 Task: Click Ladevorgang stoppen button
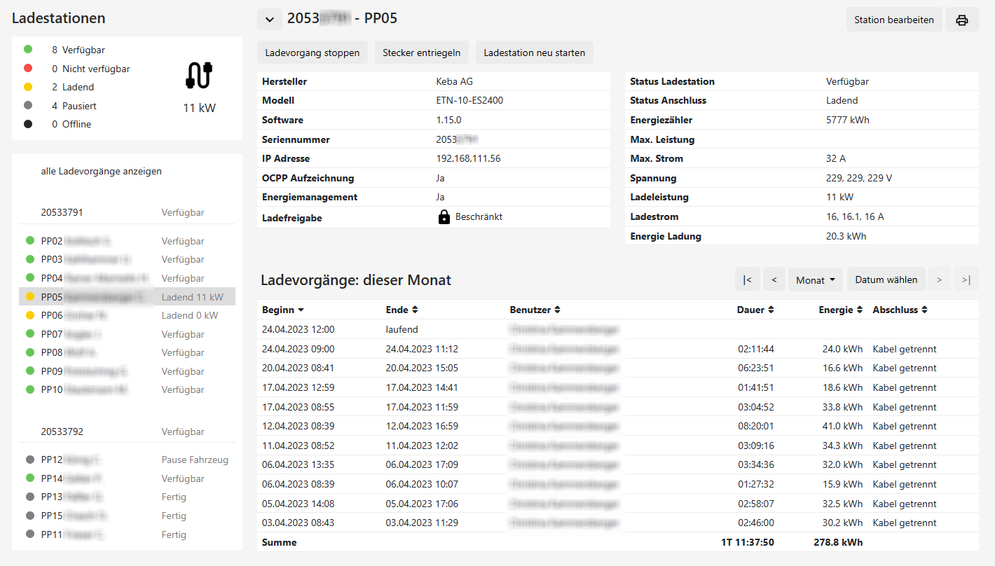313,53
